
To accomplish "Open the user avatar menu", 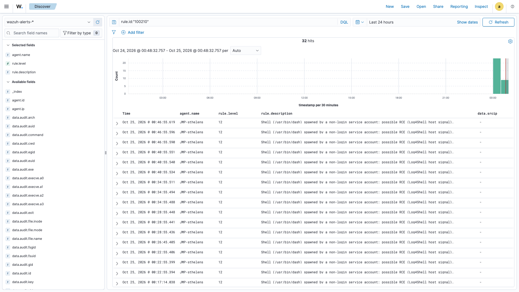I will coord(499,6).
